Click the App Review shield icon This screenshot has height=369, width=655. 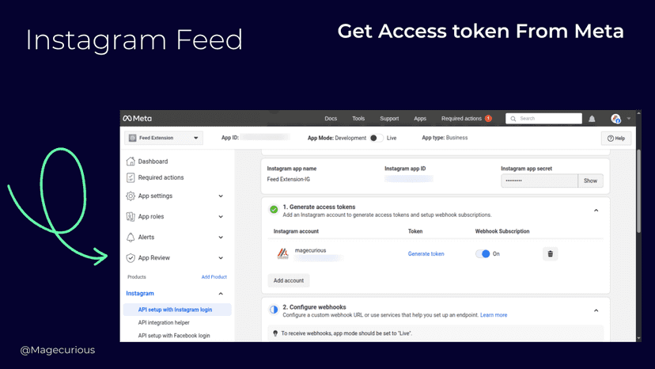(131, 257)
